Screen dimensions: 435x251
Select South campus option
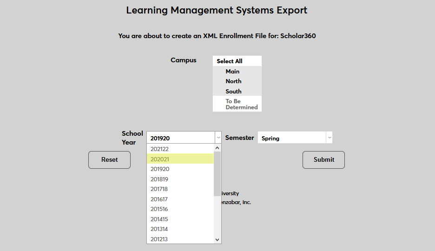(237, 91)
